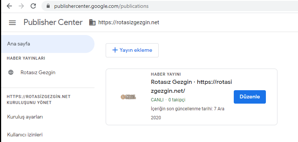Click the browser forward arrow
The image size is (298, 142).
(x=21, y=6)
